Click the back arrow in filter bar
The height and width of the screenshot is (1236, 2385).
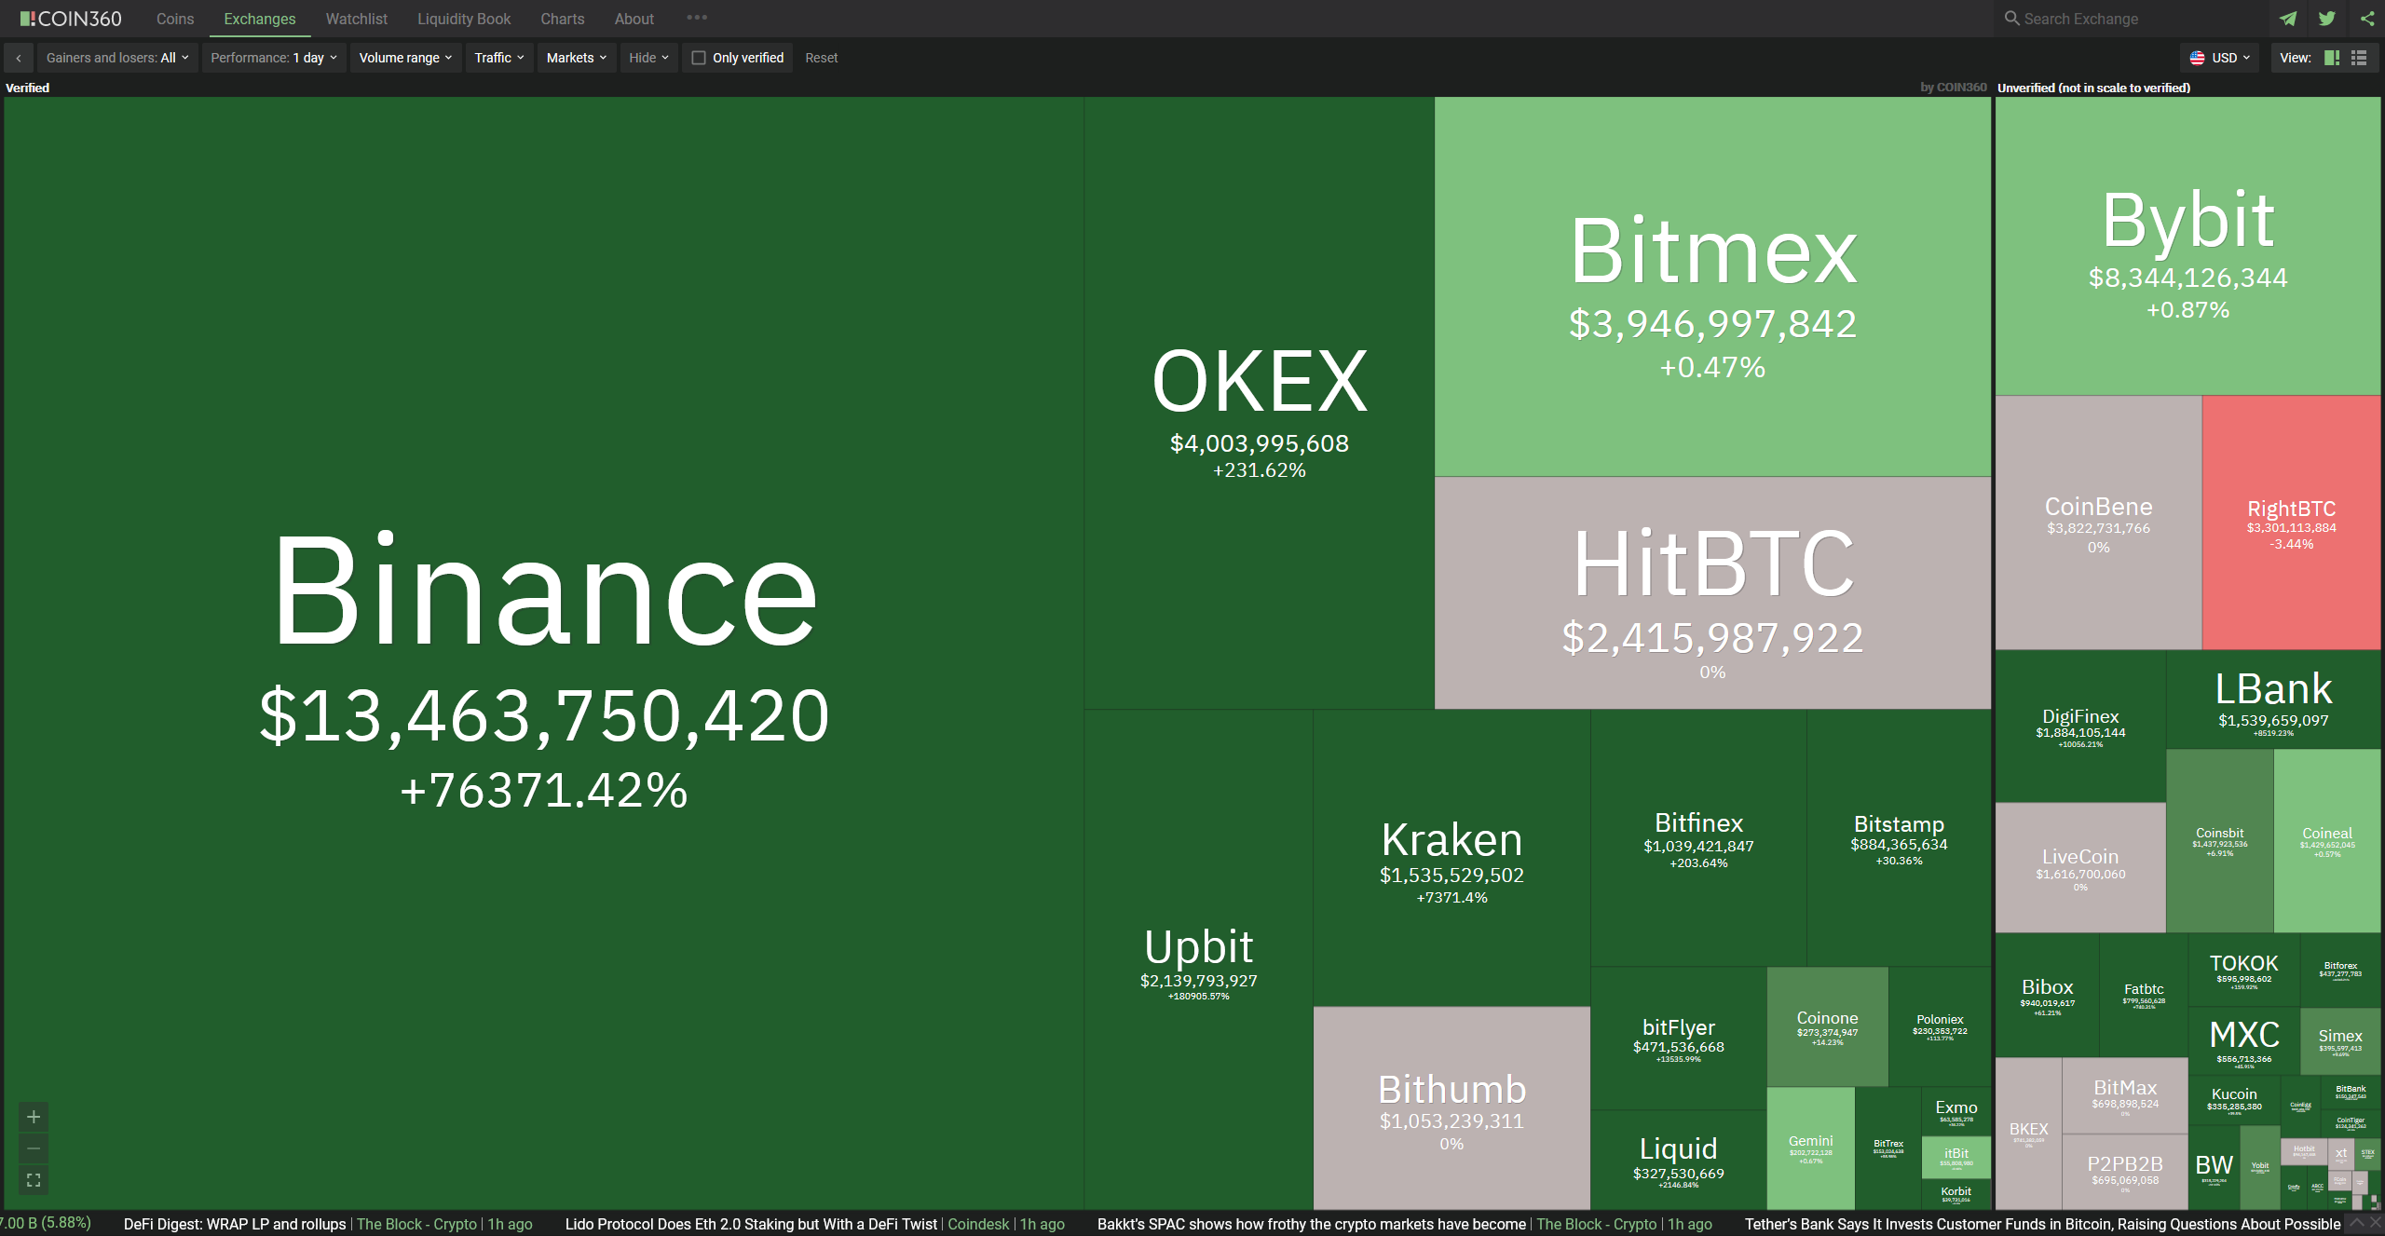tap(19, 58)
